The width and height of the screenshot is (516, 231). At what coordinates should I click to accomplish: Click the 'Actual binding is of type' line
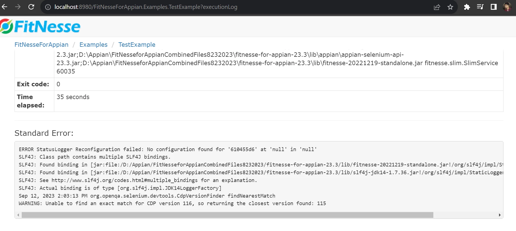(120, 188)
